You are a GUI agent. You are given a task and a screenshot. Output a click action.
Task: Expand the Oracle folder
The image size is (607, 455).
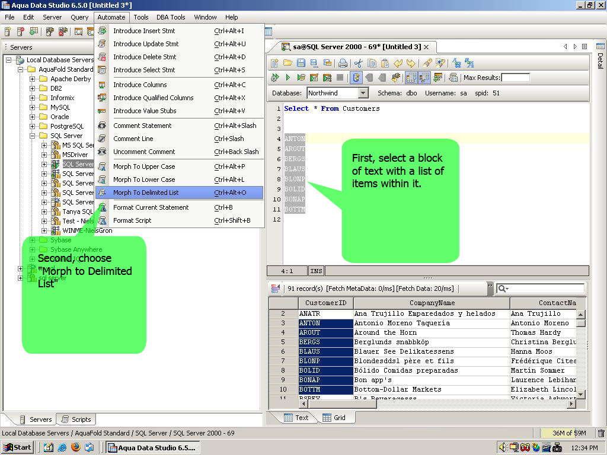[x=33, y=117]
